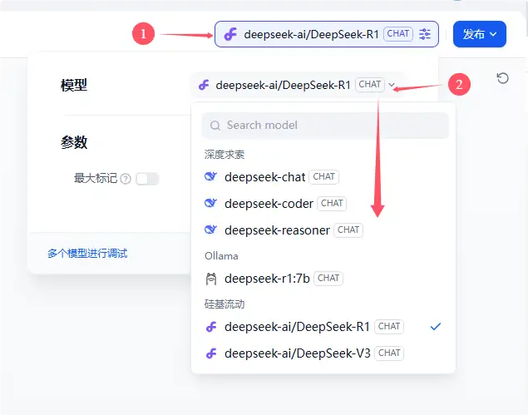Open the top deepseek-ai/DeepSeek-R1 model selector
The height and width of the screenshot is (415, 528).
click(326, 34)
